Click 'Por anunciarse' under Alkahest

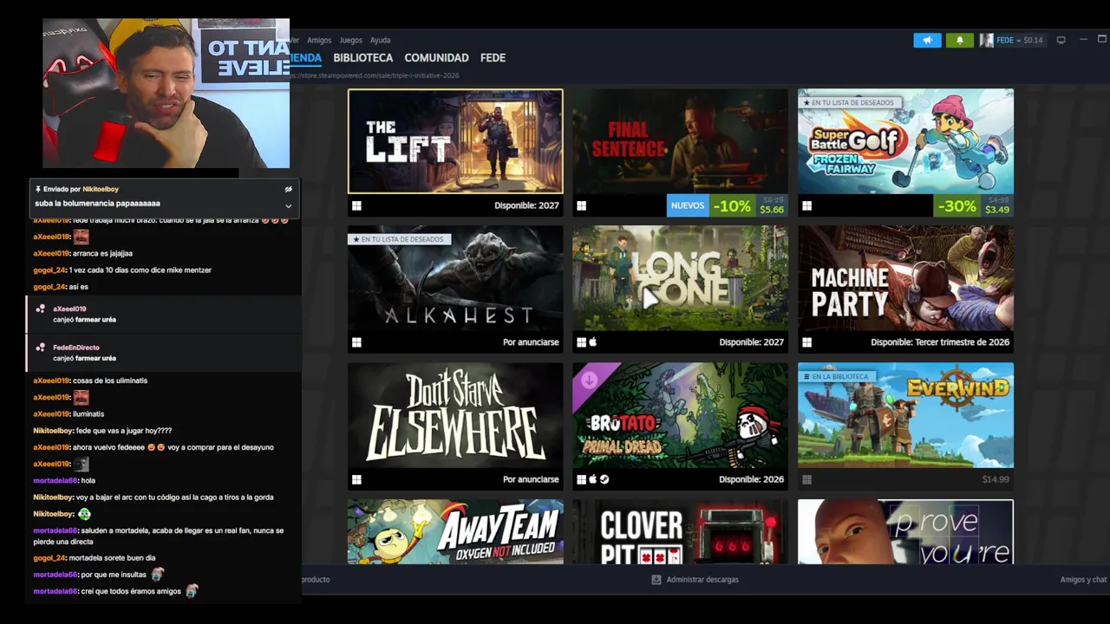pos(531,342)
